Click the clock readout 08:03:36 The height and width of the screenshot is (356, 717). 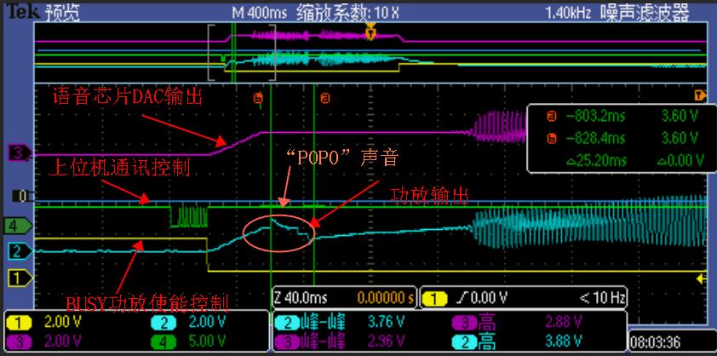coord(656,342)
